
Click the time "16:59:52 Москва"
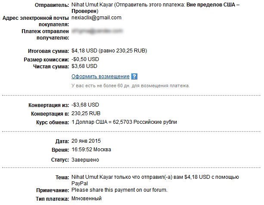click(x=91, y=150)
